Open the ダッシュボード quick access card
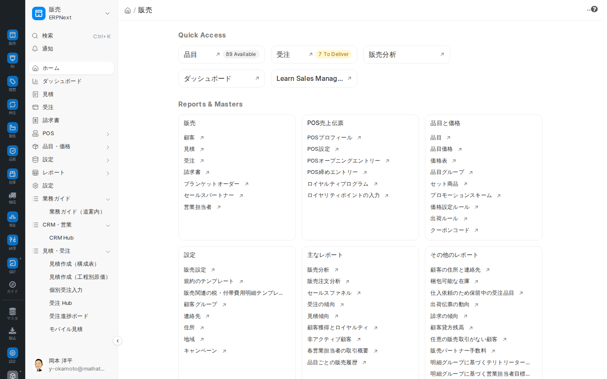Viewport: 607px width, 379px height. coord(221,78)
